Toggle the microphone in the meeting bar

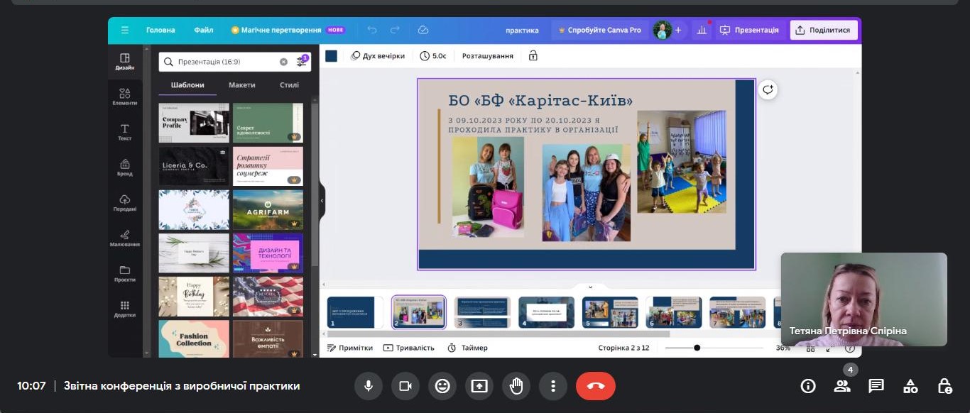click(x=369, y=386)
